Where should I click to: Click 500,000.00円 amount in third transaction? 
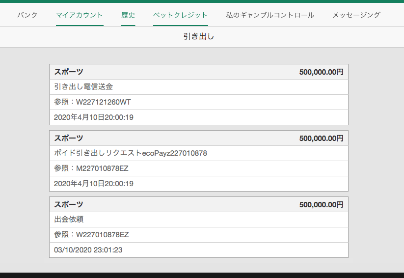[322, 205]
